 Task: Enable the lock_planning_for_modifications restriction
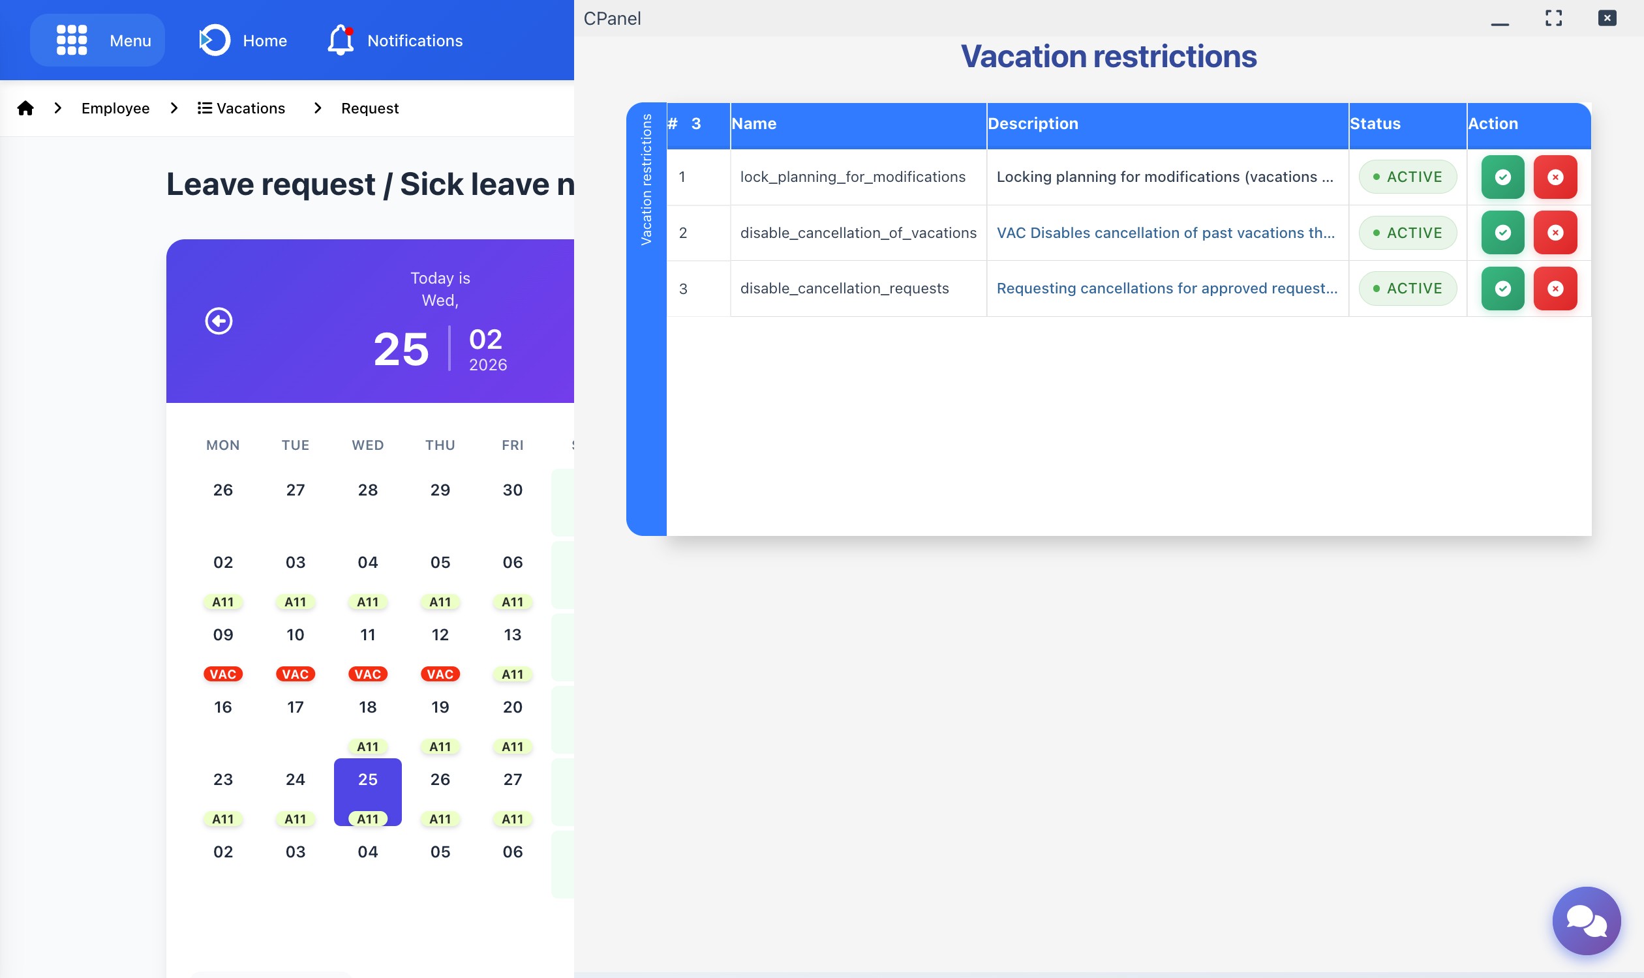[x=1502, y=177]
